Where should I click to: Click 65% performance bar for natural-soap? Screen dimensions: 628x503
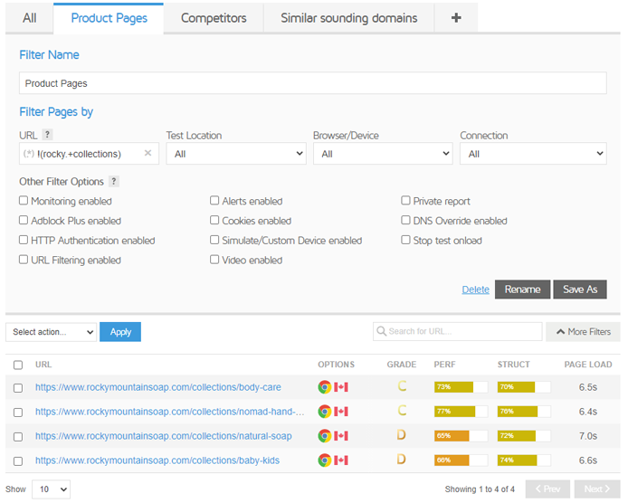461,436
